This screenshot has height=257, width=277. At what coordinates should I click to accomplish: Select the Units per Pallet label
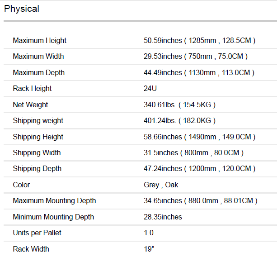[x=37, y=233]
